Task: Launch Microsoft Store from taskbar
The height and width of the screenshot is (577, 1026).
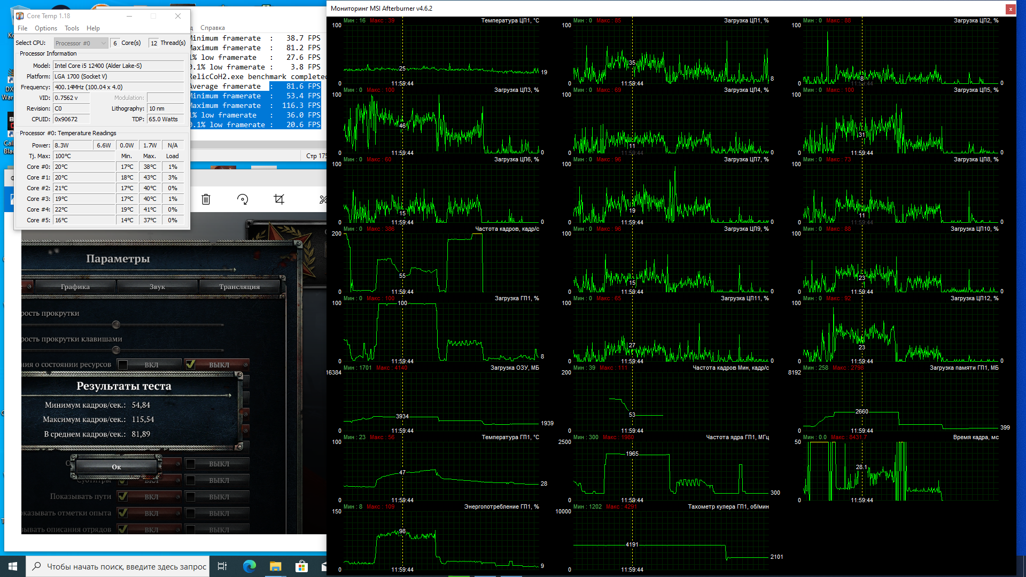Action: pyautogui.click(x=301, y=566)
